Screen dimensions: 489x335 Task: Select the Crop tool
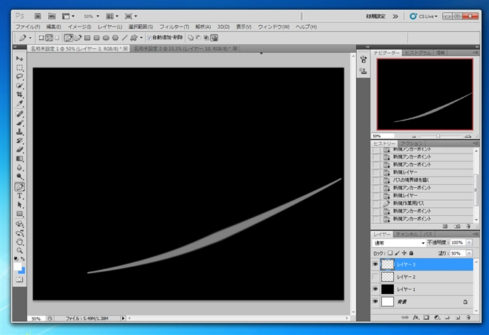pos(19,94)
